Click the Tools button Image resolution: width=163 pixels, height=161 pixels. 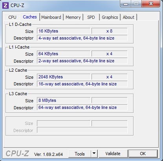pyautogui.click(x=80, y=154)
